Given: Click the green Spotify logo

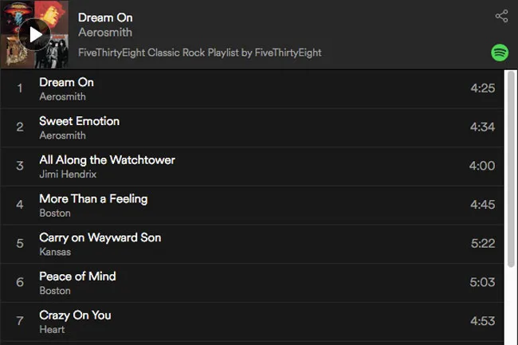Looking at the screenshot, I should [x=500, y=53].
